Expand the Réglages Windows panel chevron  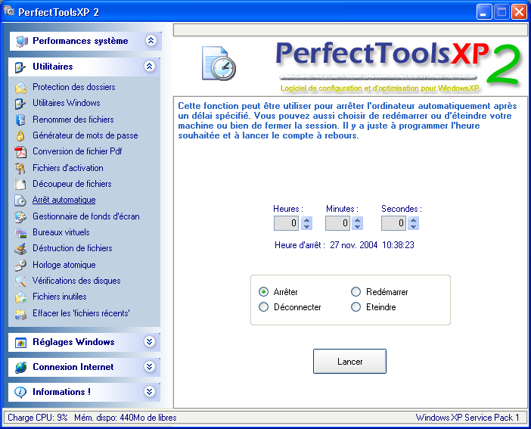149,341
